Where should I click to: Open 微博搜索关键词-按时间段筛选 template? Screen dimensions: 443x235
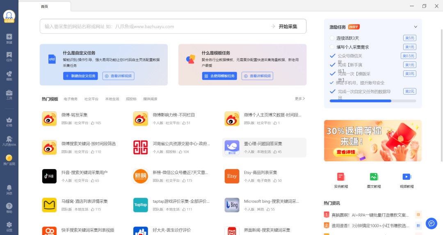[x=89, y=144]
